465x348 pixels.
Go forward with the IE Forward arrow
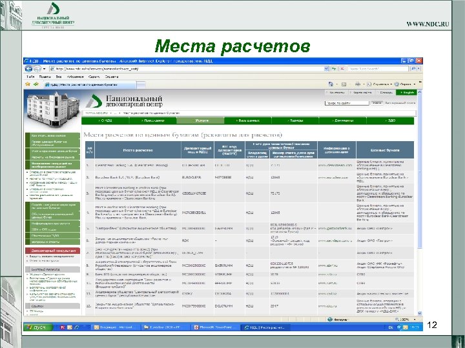tap(37, 69)
